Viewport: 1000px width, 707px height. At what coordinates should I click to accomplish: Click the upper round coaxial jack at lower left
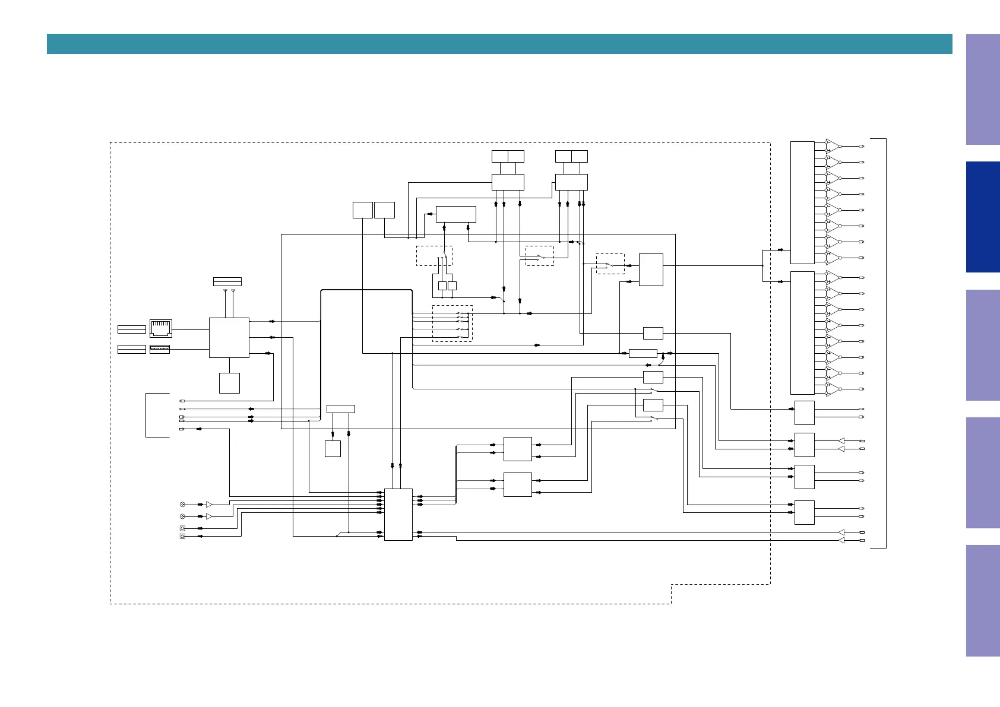tap(182, 505)
